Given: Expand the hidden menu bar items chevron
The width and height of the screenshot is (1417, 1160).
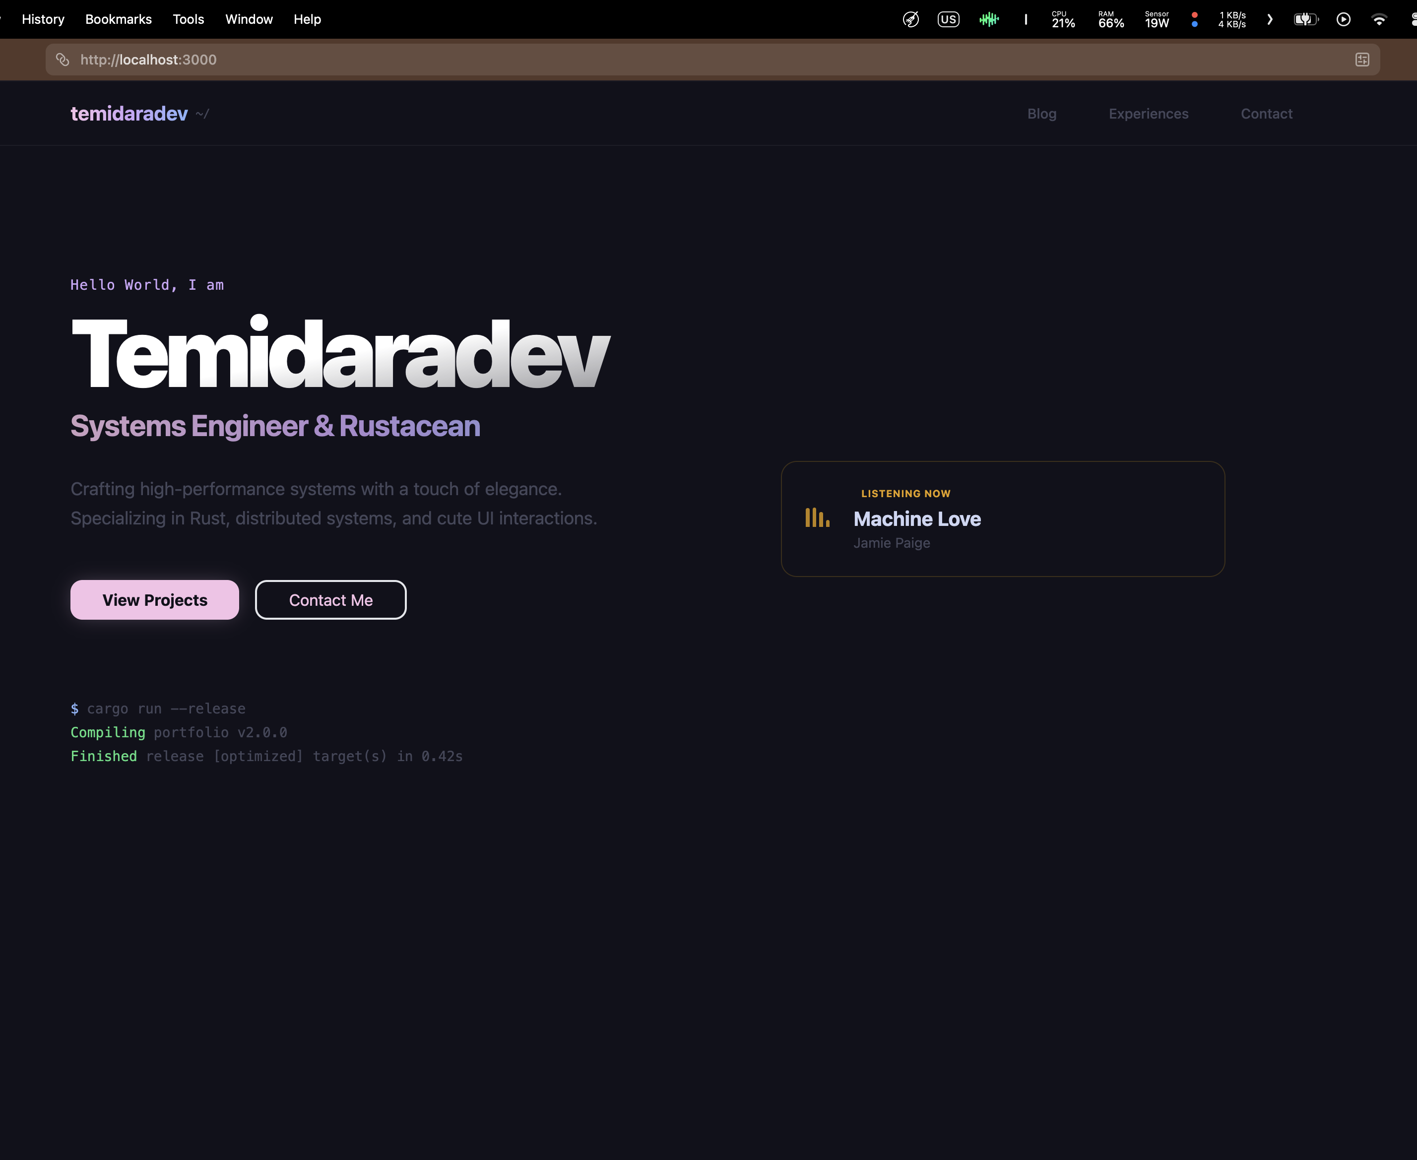Looking at the screenshot, I should point(1269,19).
